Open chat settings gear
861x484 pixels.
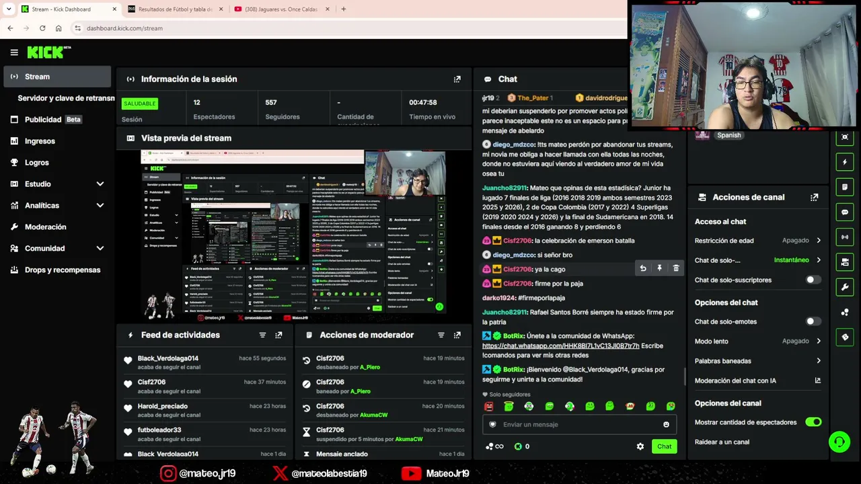640,446
